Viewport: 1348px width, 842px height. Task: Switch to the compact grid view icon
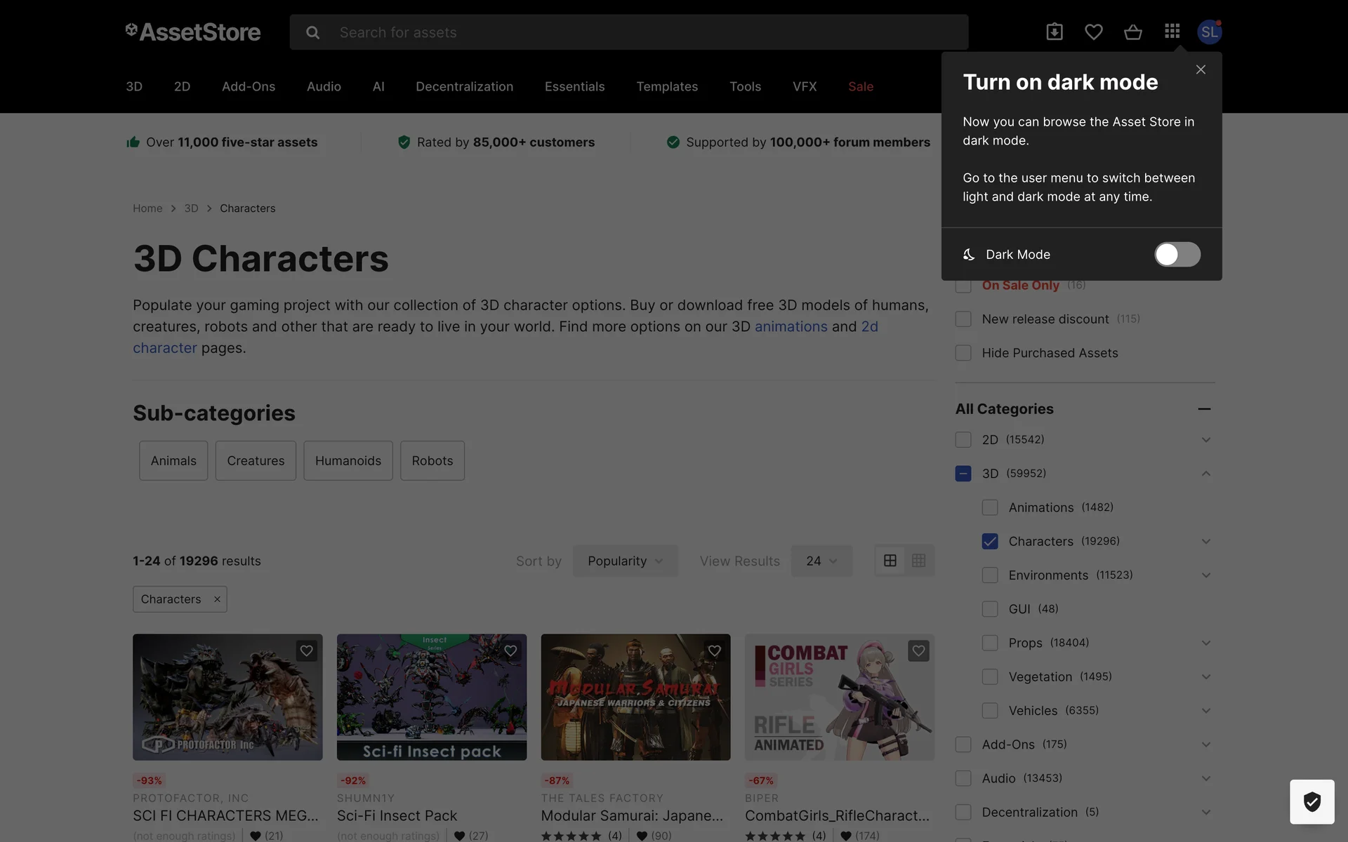click(918, 561)
